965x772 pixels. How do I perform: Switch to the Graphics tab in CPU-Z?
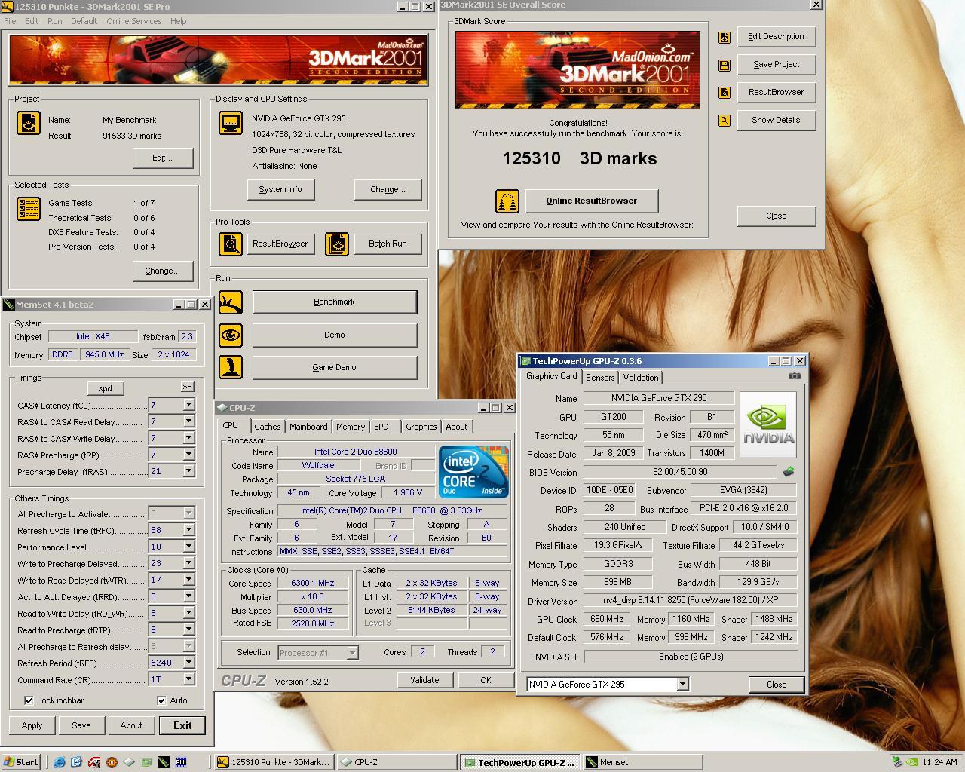(421, 427)
